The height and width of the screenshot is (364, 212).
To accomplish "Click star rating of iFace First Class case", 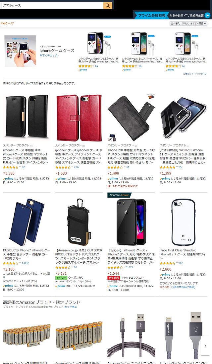I will [167, 263].
